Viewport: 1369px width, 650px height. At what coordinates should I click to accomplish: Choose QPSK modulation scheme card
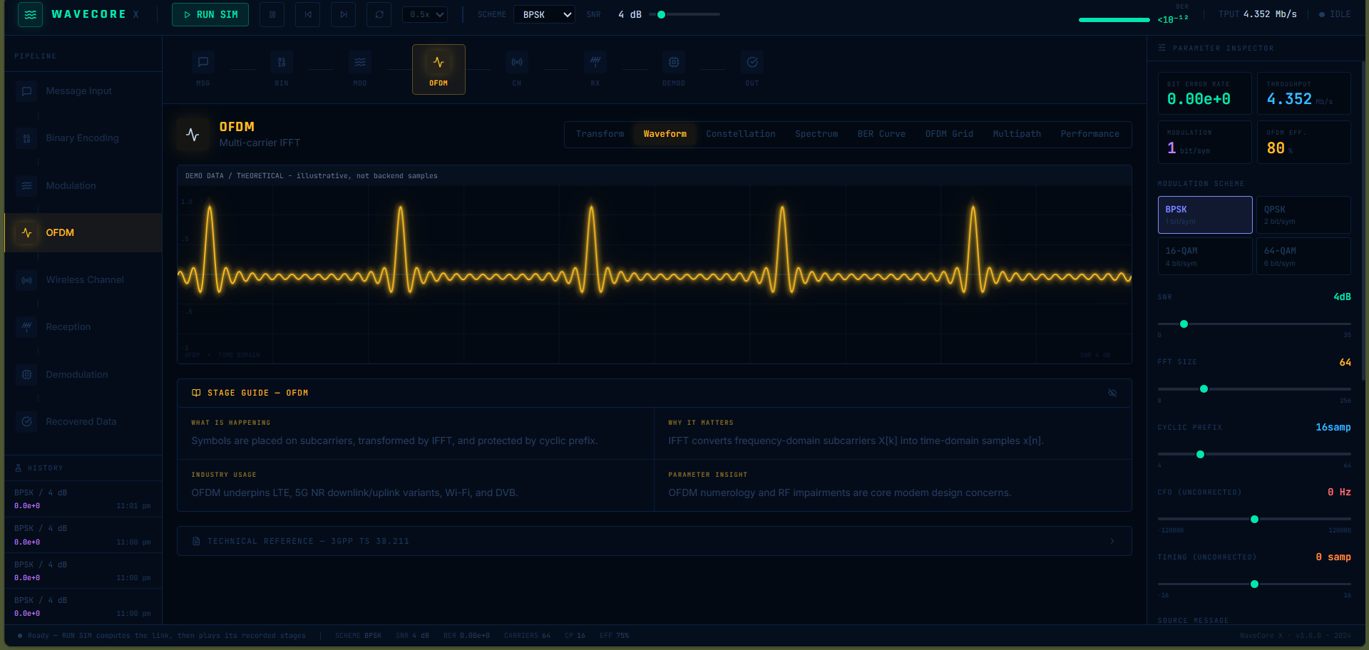point(1303,215)
